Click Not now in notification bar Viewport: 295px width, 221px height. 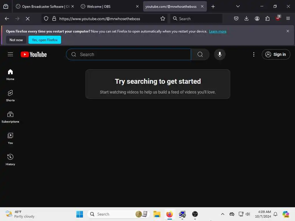pos(16,40)
